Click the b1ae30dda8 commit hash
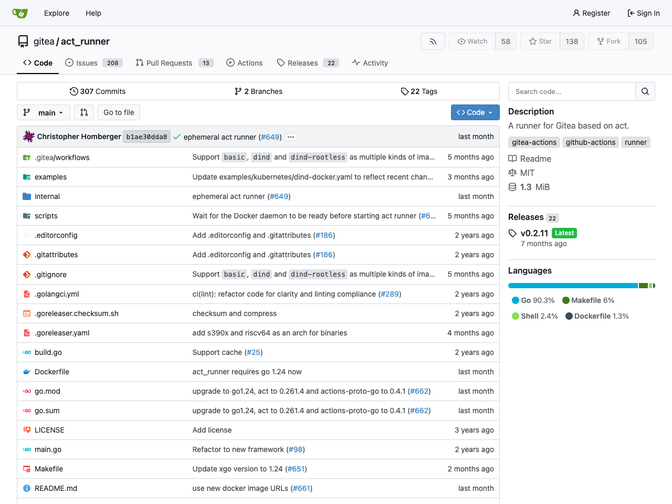This screenshot has height=504, width=672. pos(146,137)
